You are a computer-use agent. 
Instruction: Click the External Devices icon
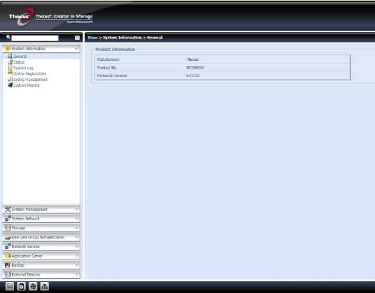8,274
